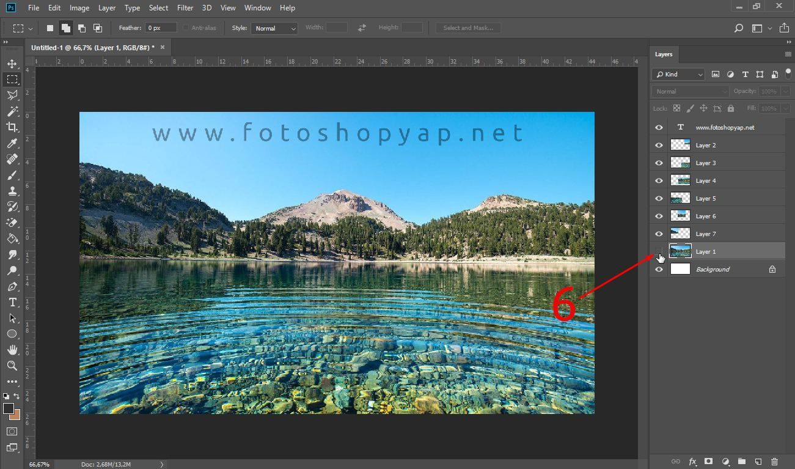Click the foreground color swatch
The height and width of the screenshot is (469, 795).
click(x=9, y=408)
